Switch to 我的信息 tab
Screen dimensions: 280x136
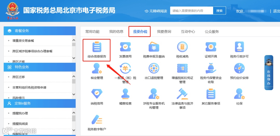point(116,32)
